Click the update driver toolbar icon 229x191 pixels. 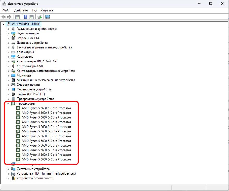pos(39,17)
